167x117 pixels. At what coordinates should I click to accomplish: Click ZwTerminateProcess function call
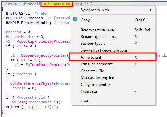45,65
